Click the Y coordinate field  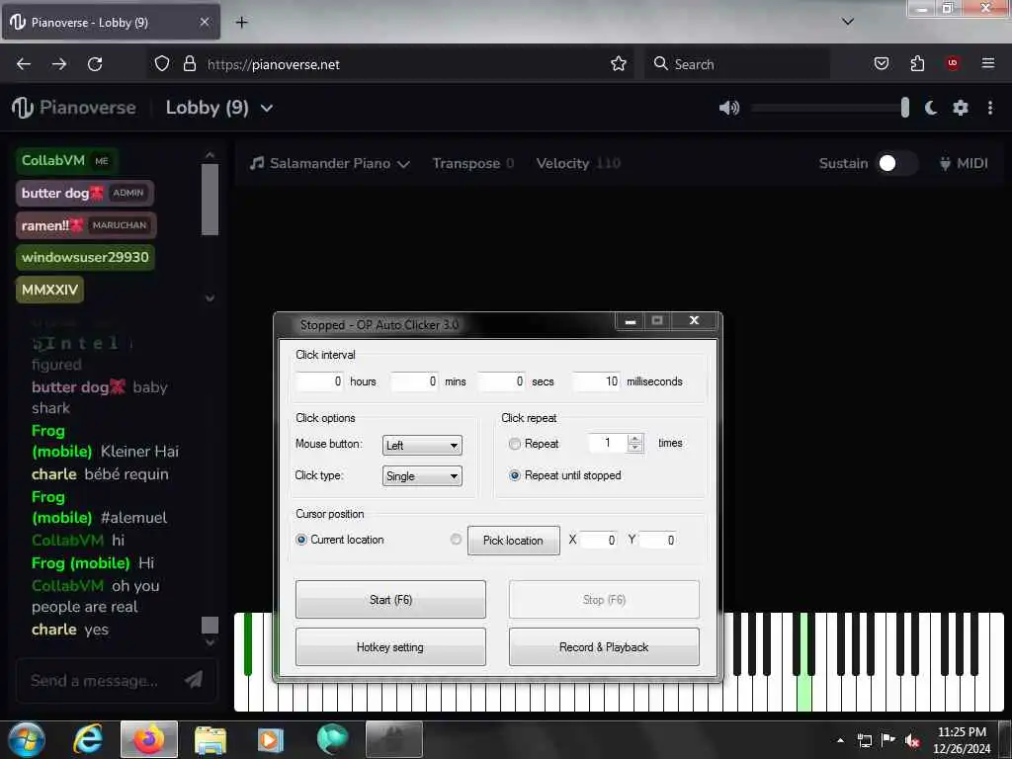coord(657,541)
